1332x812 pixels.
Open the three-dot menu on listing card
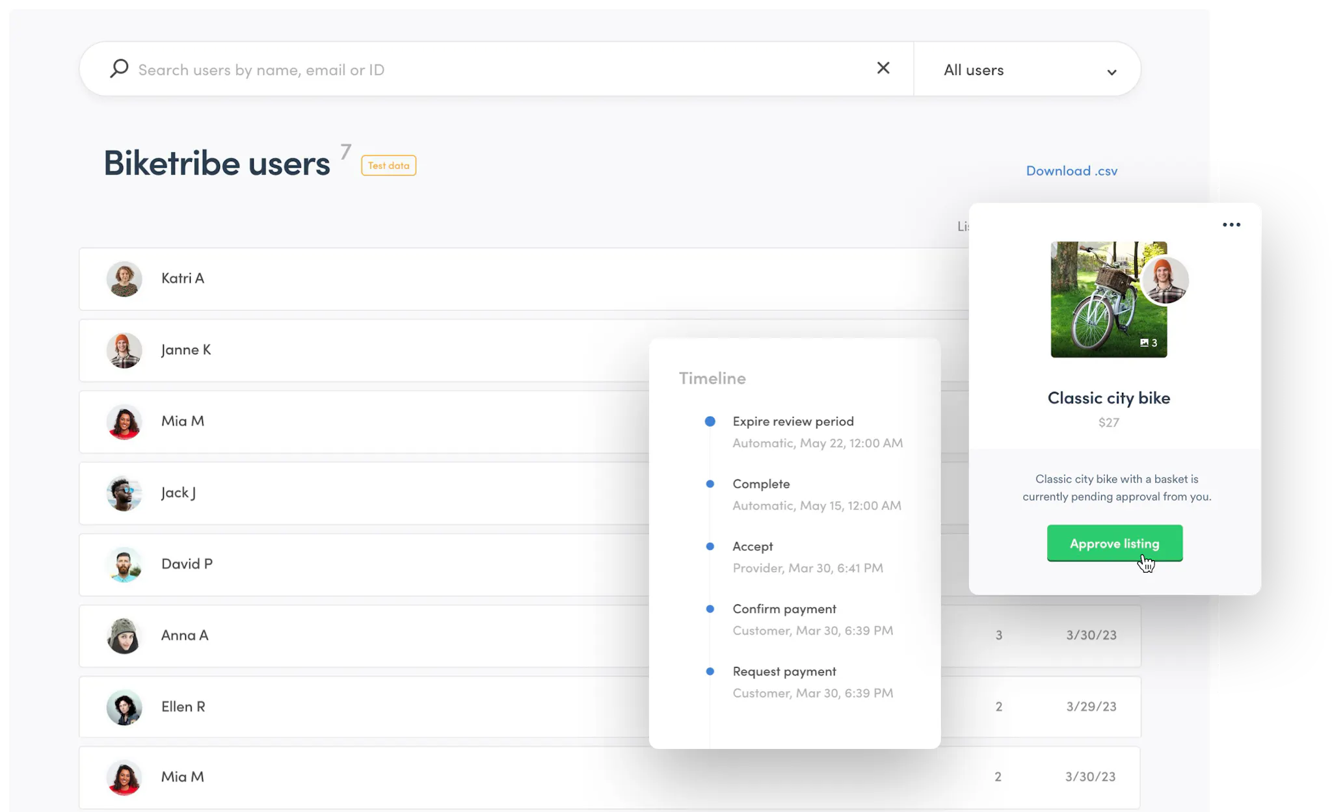pos(1231,225)
